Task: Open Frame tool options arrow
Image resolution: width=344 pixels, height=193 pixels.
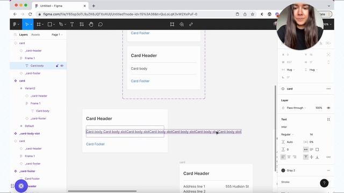Action: [42, 25]
